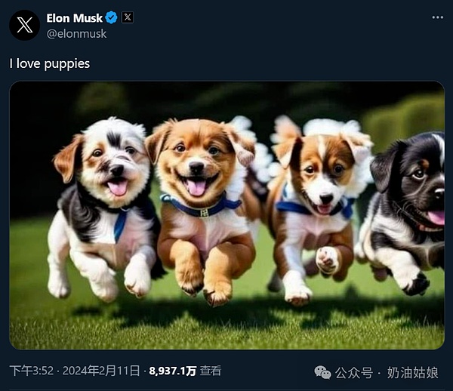
Task: Open the X logo profile avatar
Action: coord(25,25)
